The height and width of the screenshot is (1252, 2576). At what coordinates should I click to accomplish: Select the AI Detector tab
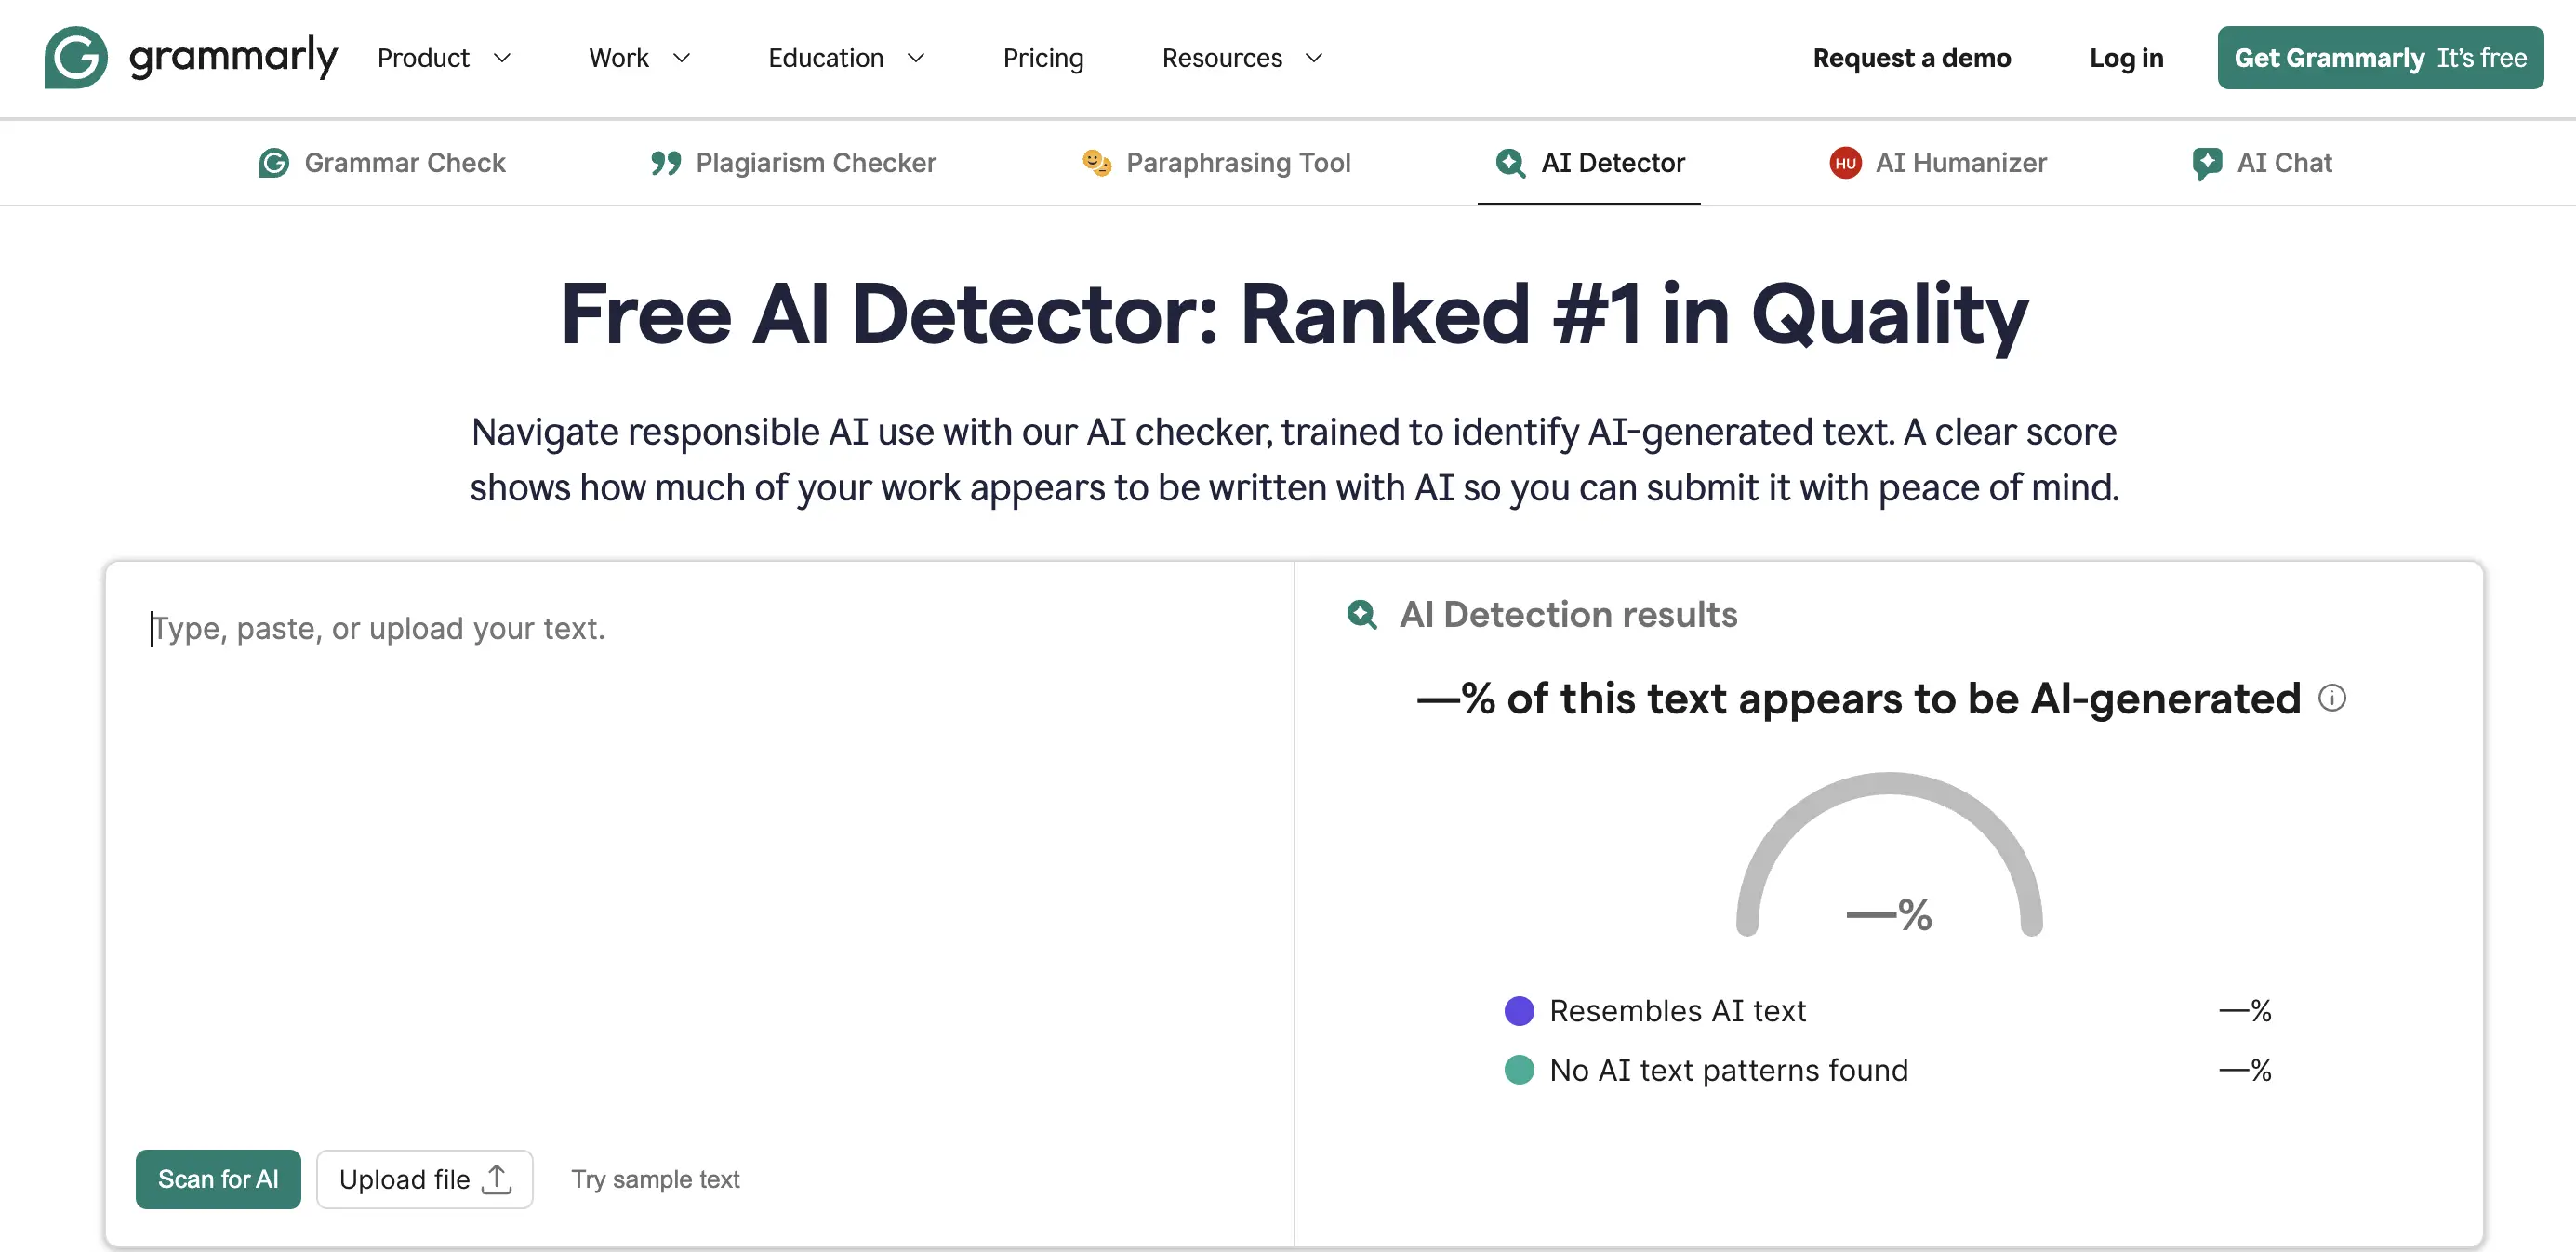coord(1589,163)
